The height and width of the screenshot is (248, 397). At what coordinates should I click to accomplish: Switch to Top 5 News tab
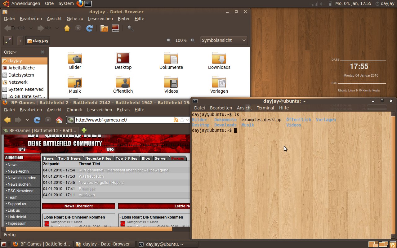pyautogui.click(x=70, y=158)
